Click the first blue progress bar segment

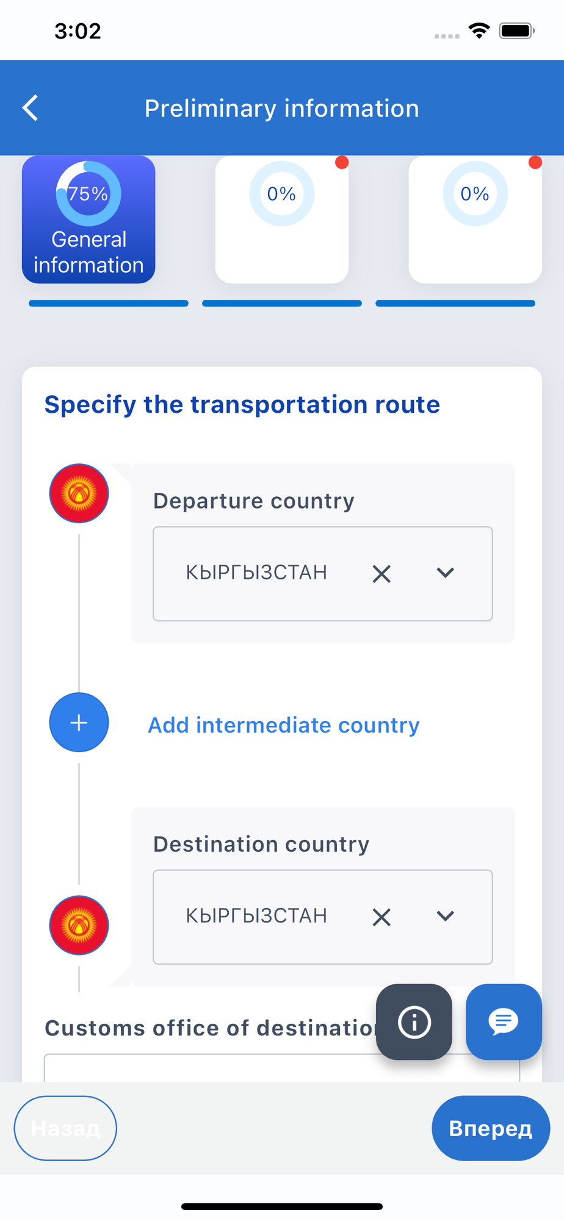click(109, 303)
